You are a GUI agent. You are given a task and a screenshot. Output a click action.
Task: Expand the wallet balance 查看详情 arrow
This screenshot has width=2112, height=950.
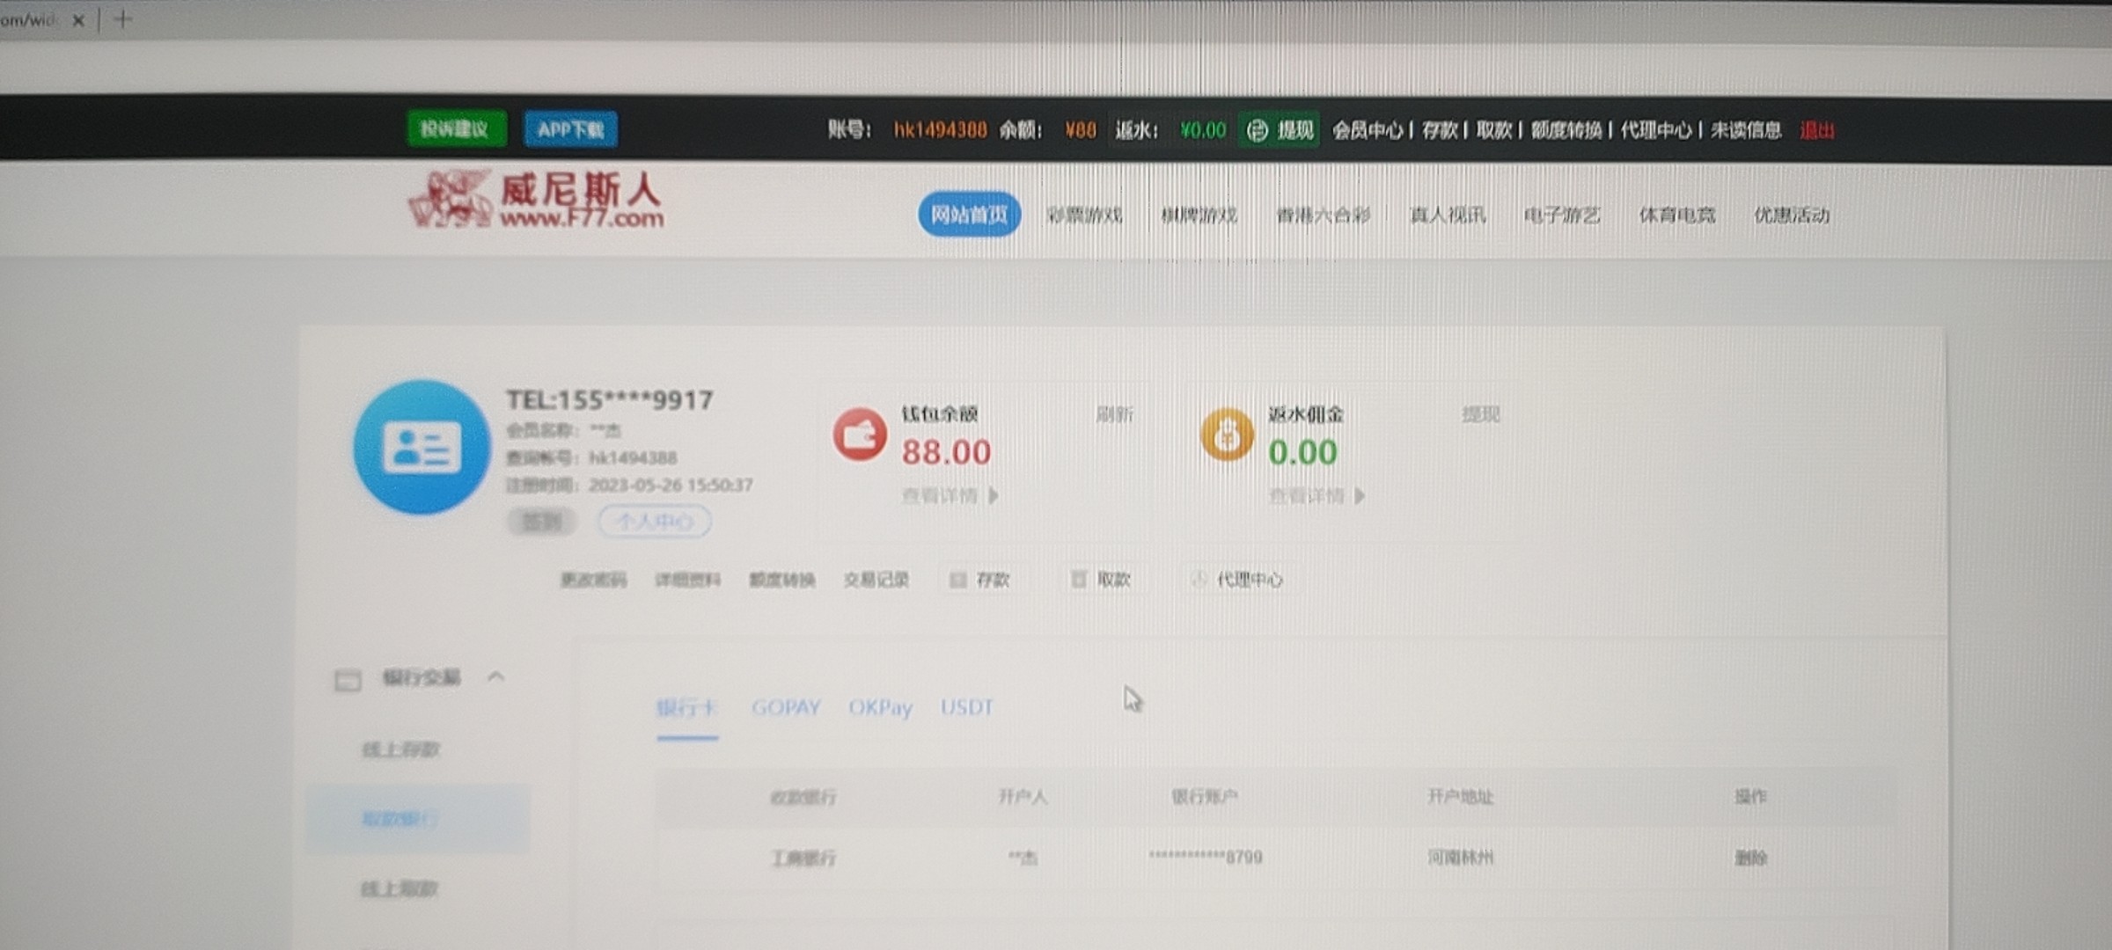point(994,496)
